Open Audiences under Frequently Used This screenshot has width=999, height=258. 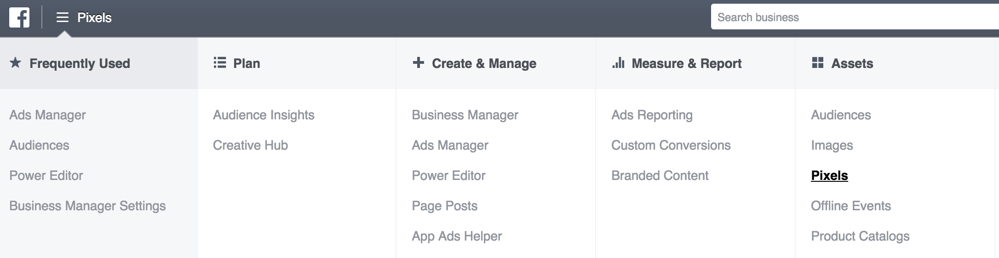click(x=39, y=145)
